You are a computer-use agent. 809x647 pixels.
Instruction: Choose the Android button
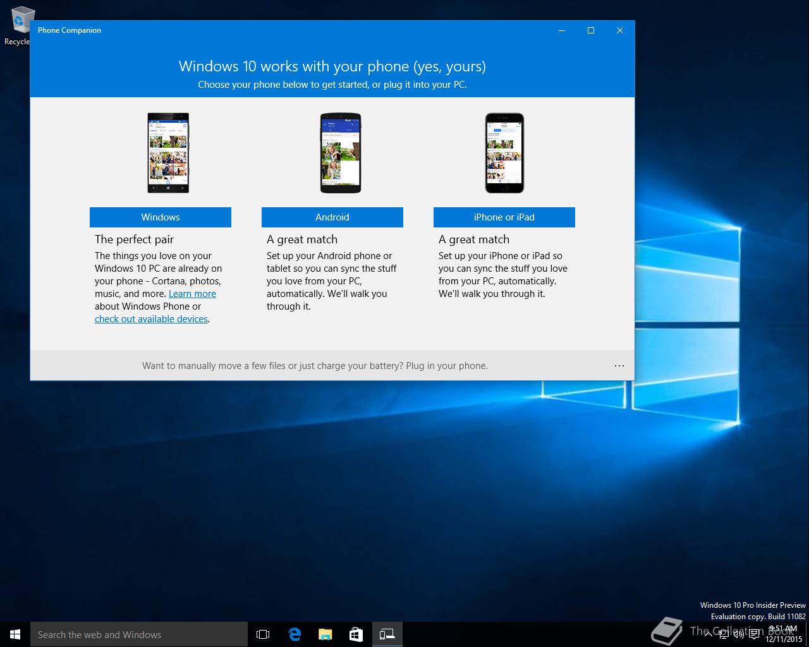point(332,217)
